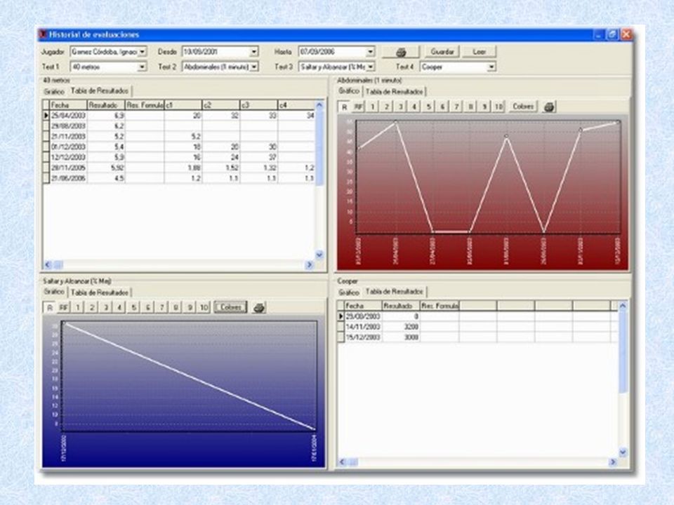The height and width of the screenshot is (505, 674).
Task: Select the Gráfico tab in the Saltar y Alcanzar panel
Action: click(55, 292)
